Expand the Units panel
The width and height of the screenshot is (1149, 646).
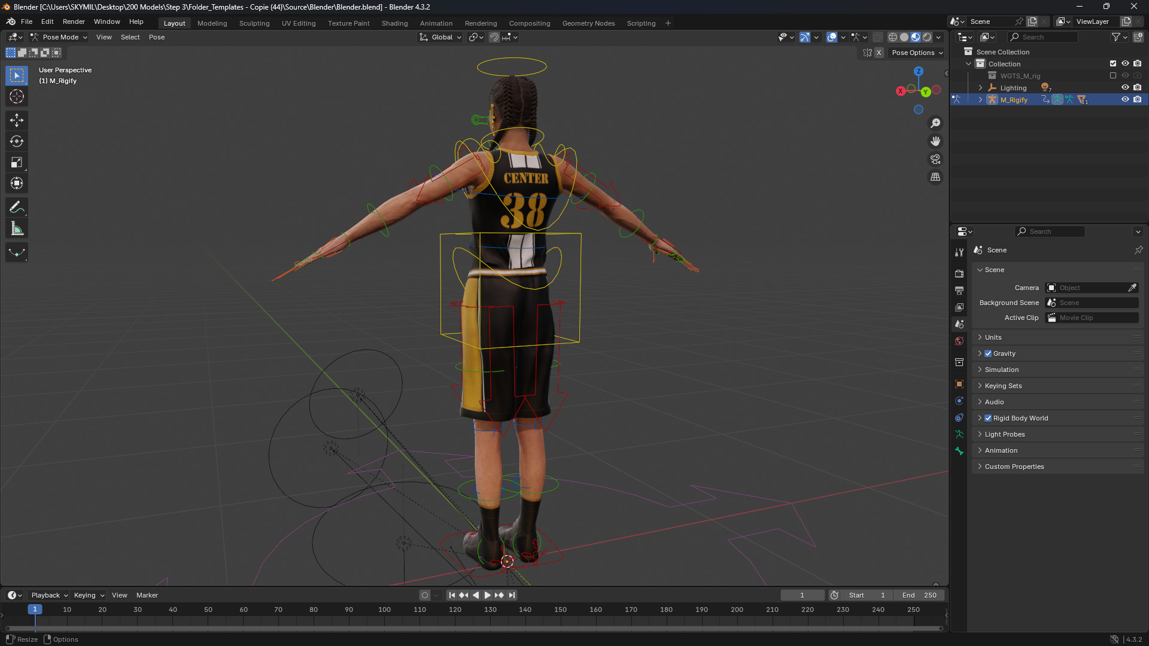point(993,337)
